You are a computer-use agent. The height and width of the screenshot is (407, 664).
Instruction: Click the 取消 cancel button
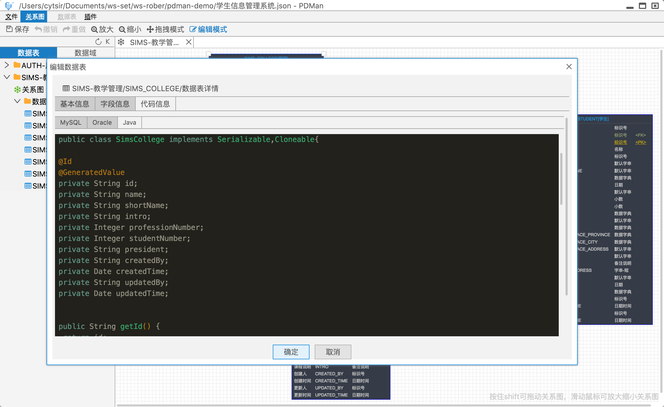click(333, 352)
